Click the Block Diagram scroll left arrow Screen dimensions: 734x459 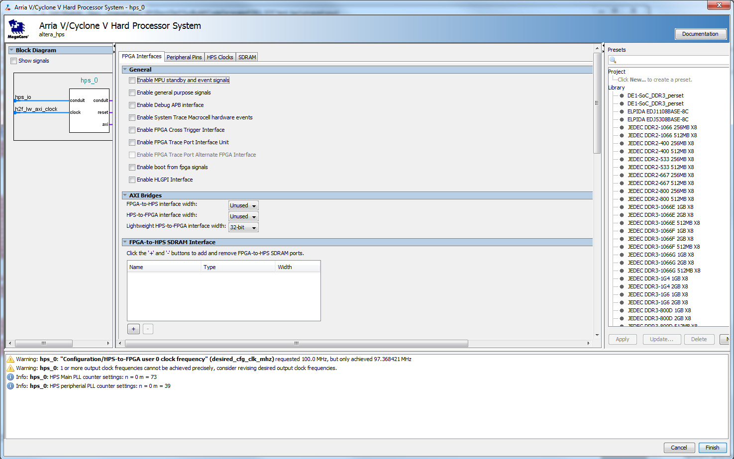(x=10, y=343)
